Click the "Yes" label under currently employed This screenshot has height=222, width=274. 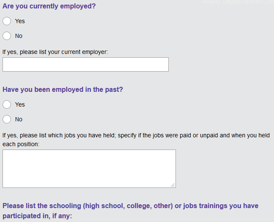20,21
